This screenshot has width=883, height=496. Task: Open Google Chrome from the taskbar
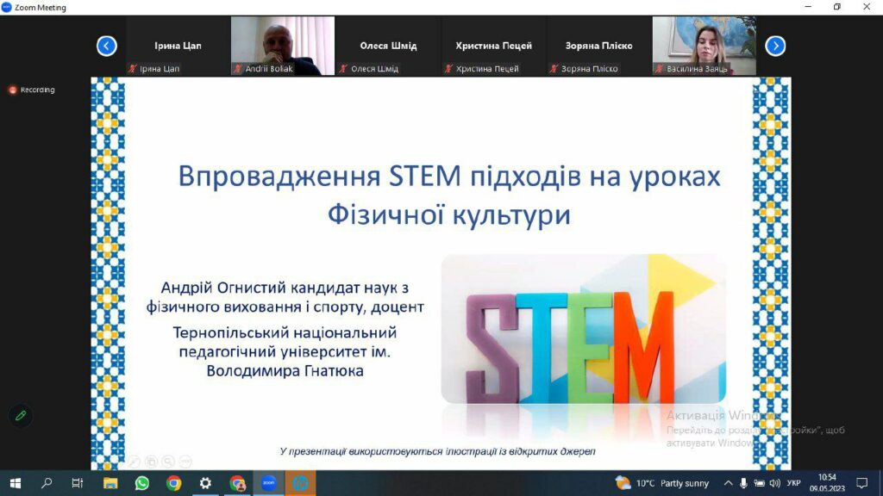(x=173, y=483)
